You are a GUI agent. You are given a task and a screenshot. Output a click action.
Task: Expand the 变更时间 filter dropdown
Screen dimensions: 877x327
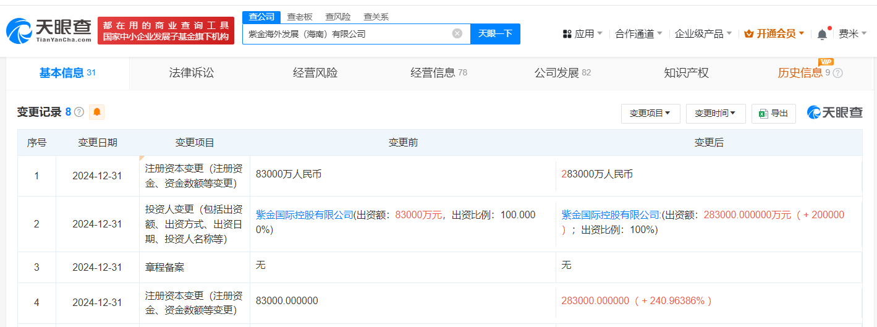(x=715, y=113)
